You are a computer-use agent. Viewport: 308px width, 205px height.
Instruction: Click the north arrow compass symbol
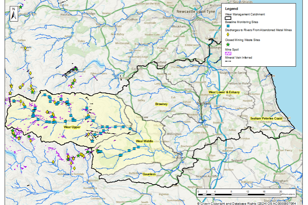click(x=14, y=13)
